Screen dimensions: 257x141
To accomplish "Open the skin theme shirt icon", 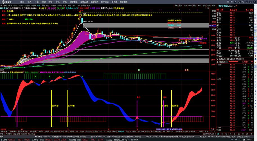I will coord(243,2).
